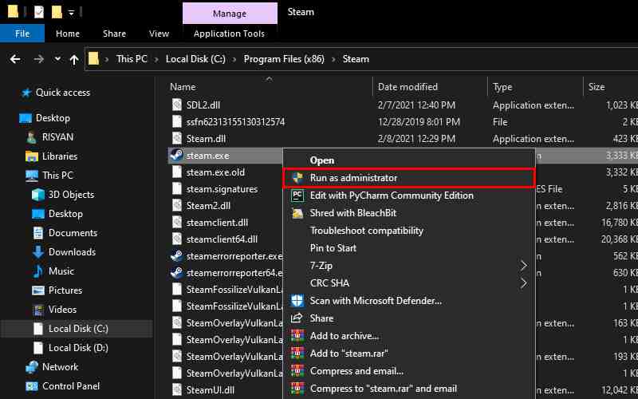Viewport: 638px width, 399px height.
Task: Select the SteamUI.dll file
Action: (x=210, y=389)
